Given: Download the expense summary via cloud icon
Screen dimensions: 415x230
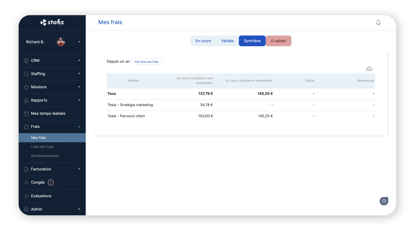Looking at the screenshot, I should tap(369, 69).
